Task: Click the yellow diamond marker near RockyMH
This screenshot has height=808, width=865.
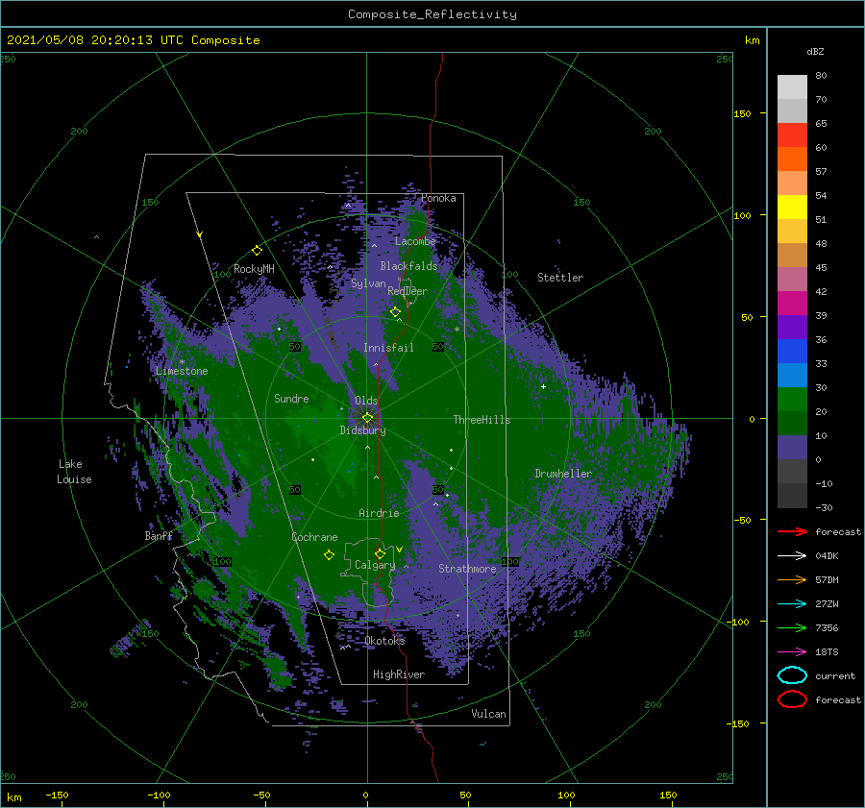Action: click(257, 251)
